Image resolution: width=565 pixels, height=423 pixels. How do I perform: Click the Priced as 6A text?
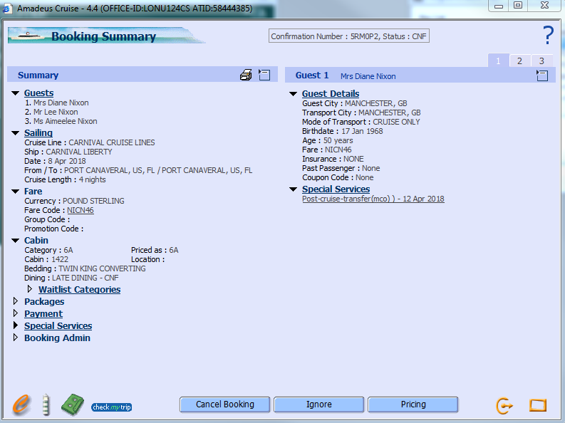click(x=155, y=250)
